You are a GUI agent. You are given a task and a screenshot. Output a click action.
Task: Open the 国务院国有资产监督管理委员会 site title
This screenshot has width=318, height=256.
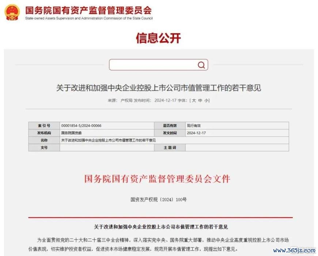[88, 10]
